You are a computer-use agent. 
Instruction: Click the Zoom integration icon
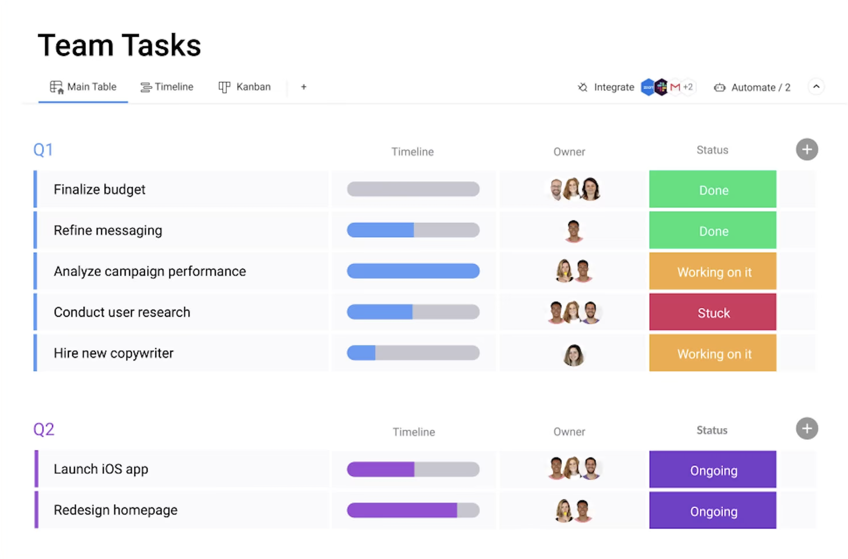(x=648, y=87)
